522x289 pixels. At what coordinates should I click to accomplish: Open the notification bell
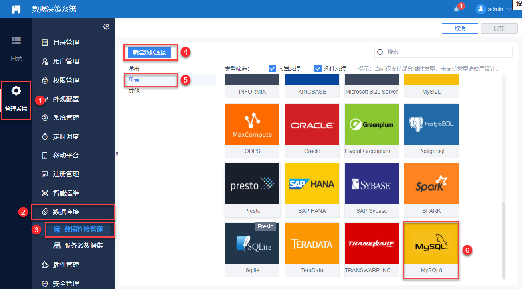point(457,9)
